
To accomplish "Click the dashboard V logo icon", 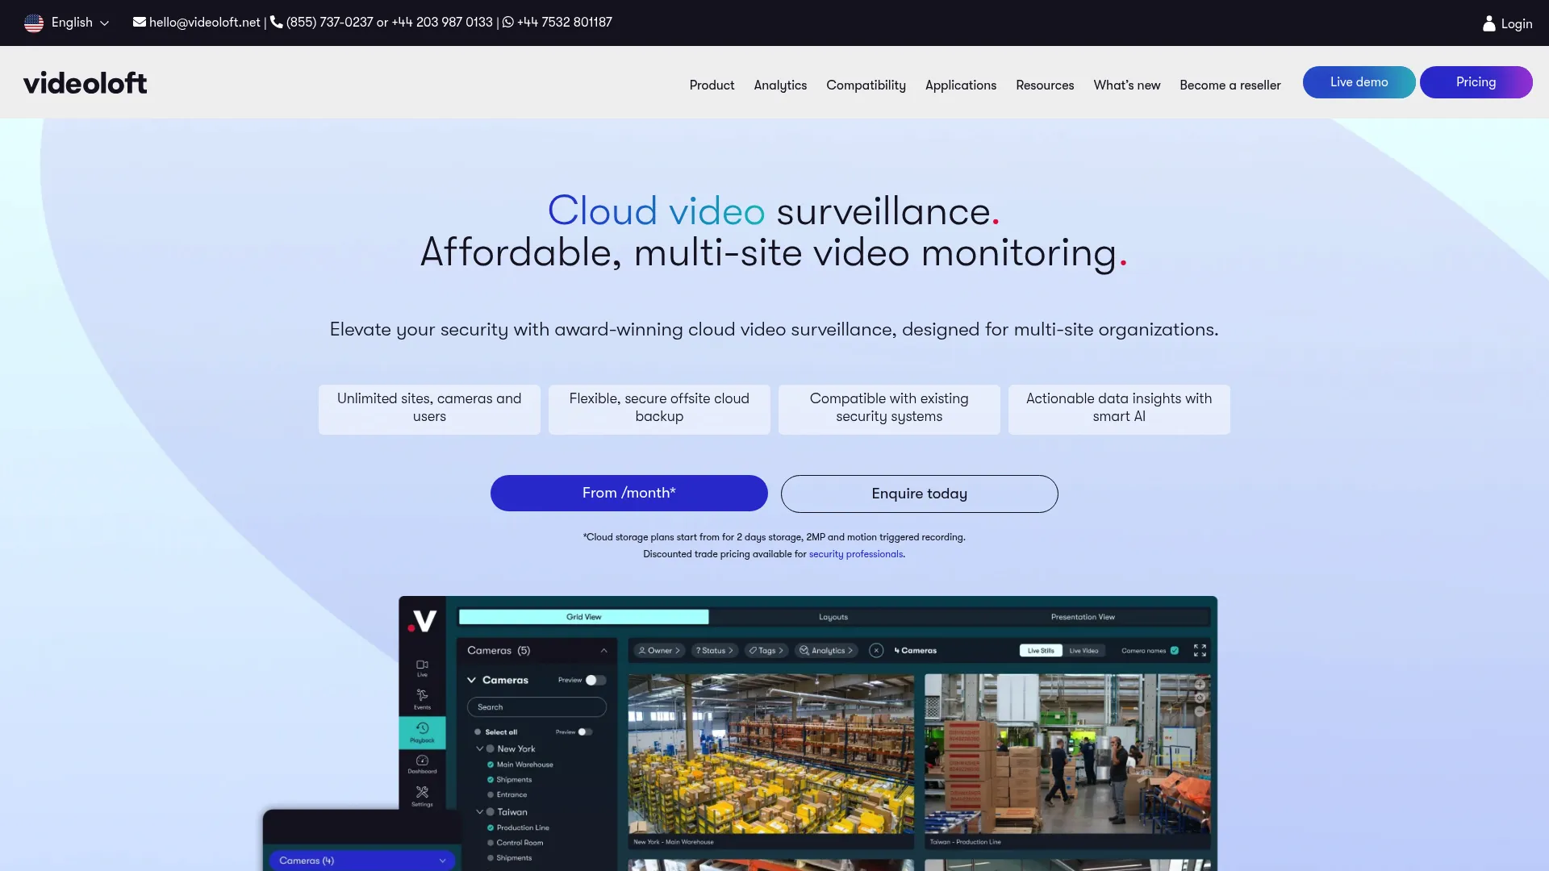I will click(423, 621).
